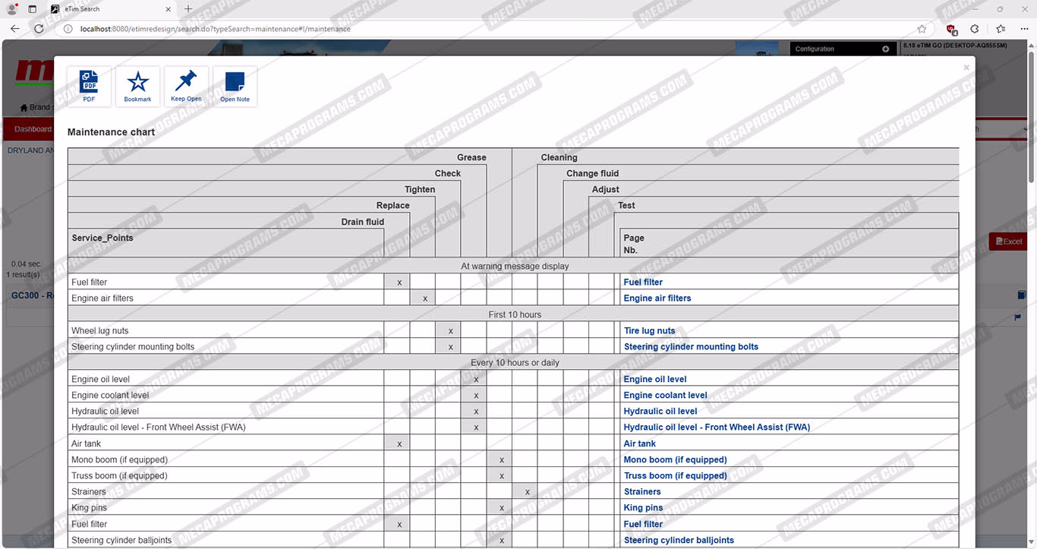Click the 'Maintenance chart' heading
Viewport: 1037px width, 549px height.
[111, 132]
